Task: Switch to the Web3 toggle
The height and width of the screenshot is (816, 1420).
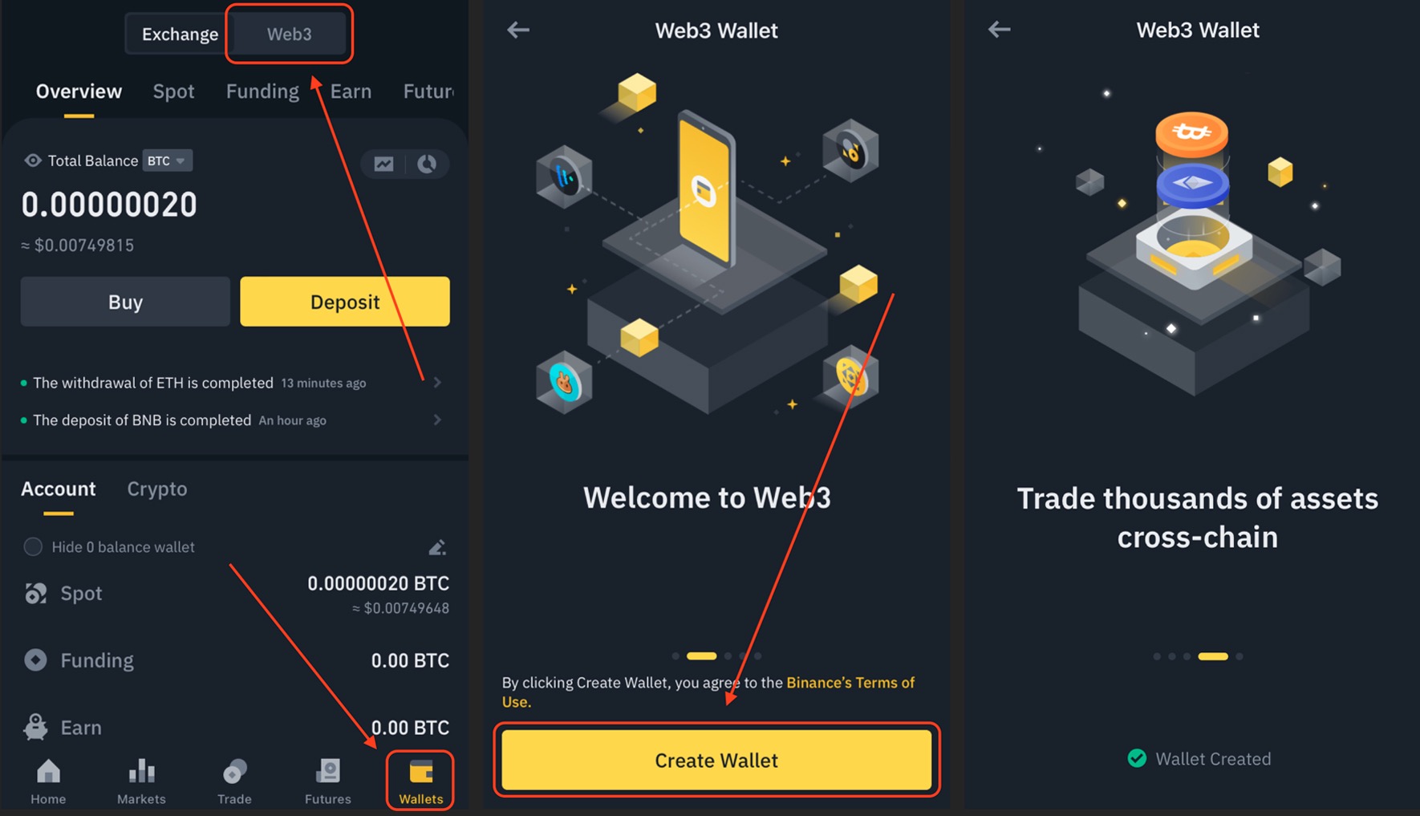Action: [289, 34]
